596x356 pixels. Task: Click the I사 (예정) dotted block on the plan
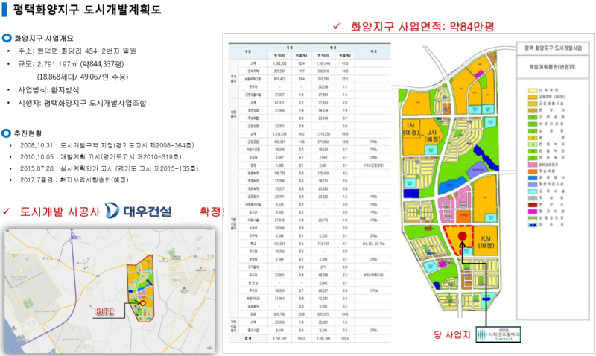tap(411, 129)
